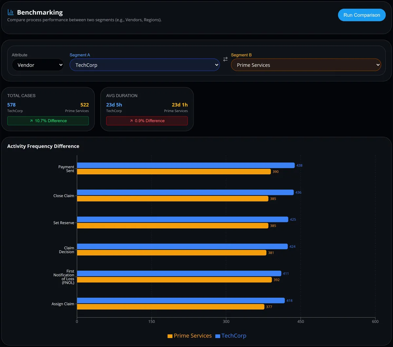Click the 23d 5h duration value
Viewport: 393px width, 347px height.
[114, 105]
